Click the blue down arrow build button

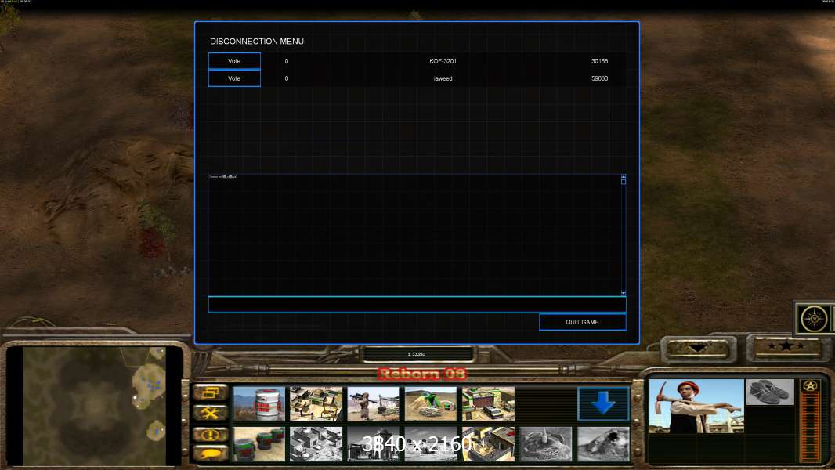[x=603, y=404]
